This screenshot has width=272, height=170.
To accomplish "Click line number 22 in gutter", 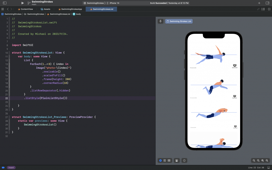I will tap(6, 98).
